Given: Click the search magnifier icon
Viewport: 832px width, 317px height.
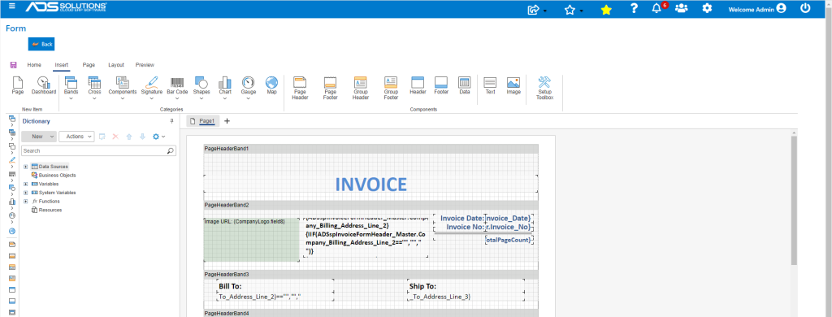Looking at the screenshot, I should (171, 151).
